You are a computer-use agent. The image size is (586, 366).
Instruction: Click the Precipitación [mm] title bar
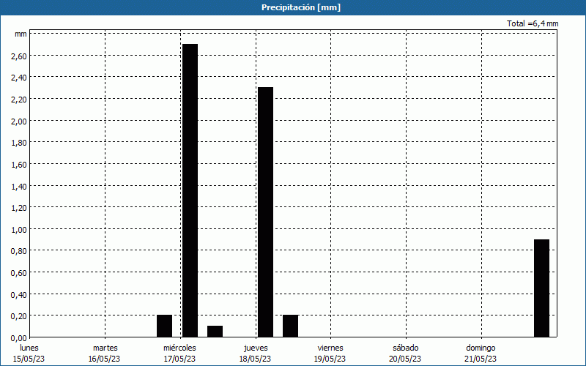coord(293,7)
